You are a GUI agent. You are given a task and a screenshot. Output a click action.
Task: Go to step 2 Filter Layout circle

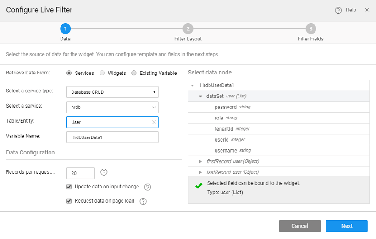click(188, 28)
